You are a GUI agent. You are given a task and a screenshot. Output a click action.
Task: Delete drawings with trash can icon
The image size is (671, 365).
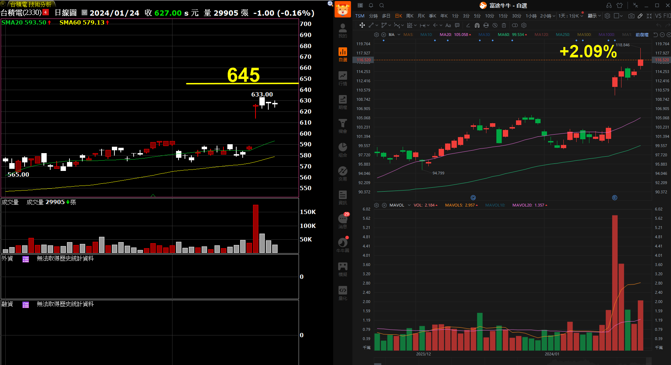pos(504,25)
